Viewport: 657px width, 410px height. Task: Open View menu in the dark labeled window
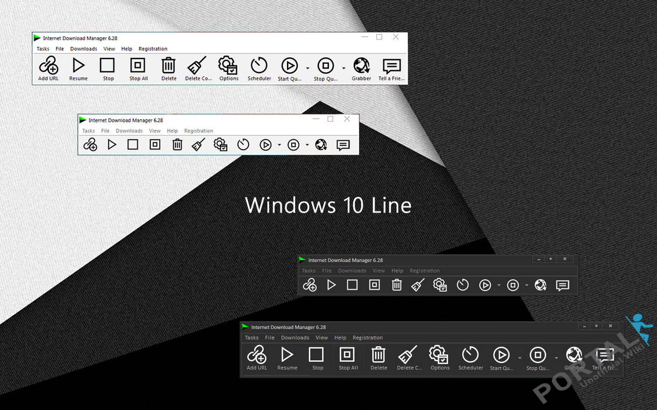tap(321, 338)
